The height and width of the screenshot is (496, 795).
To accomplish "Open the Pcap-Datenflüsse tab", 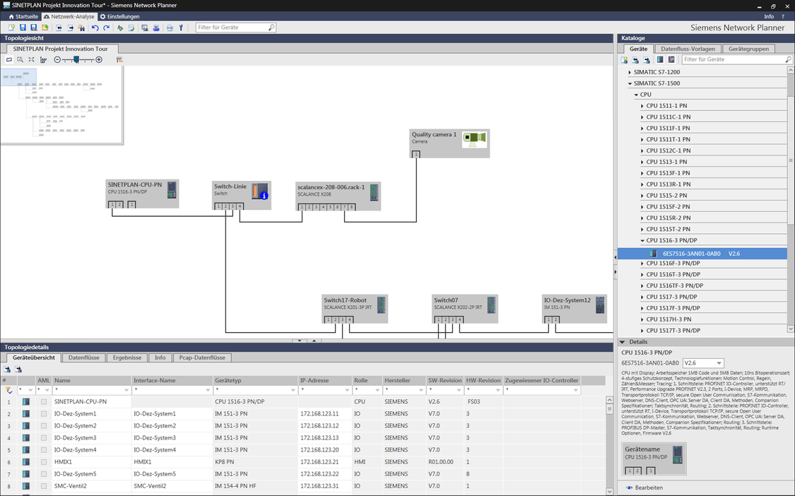I will pyautogui.click(x=202, y=358).
